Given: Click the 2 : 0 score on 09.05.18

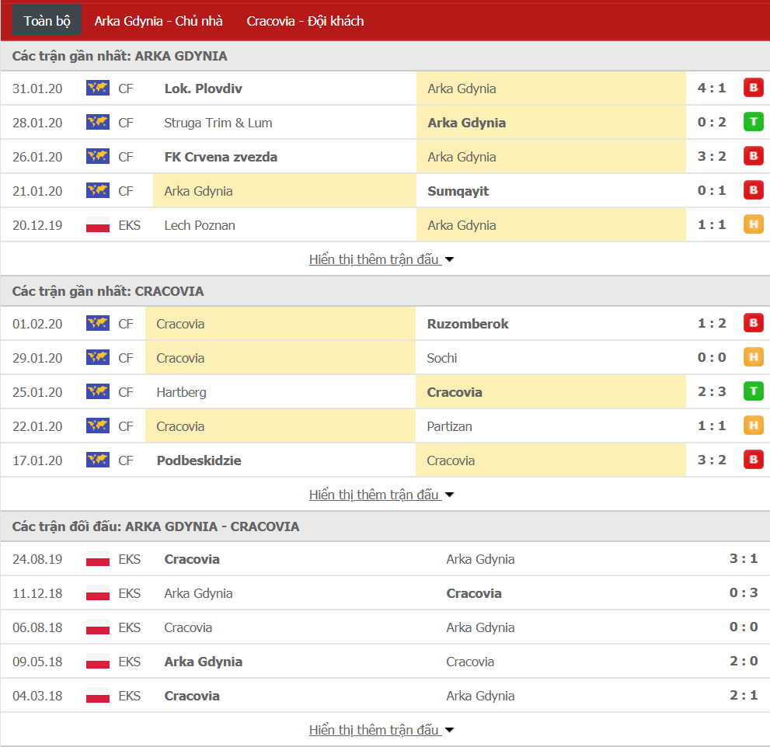Looking at the screenshot, I should coord(744,661).
